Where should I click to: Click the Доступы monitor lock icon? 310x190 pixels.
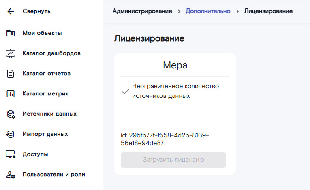click(x=11, y=154)
